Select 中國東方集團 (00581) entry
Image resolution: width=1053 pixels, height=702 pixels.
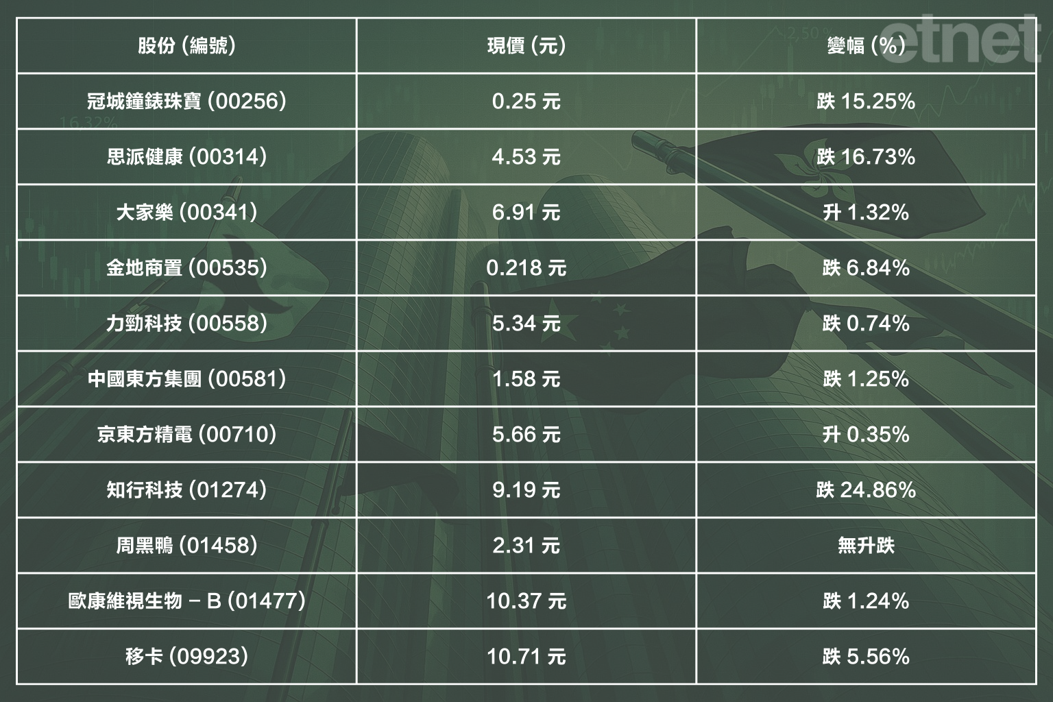point(186,379)
